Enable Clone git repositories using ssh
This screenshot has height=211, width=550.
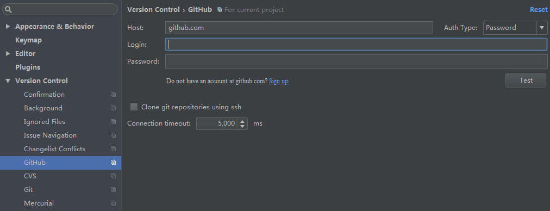(x=134, y=107)
